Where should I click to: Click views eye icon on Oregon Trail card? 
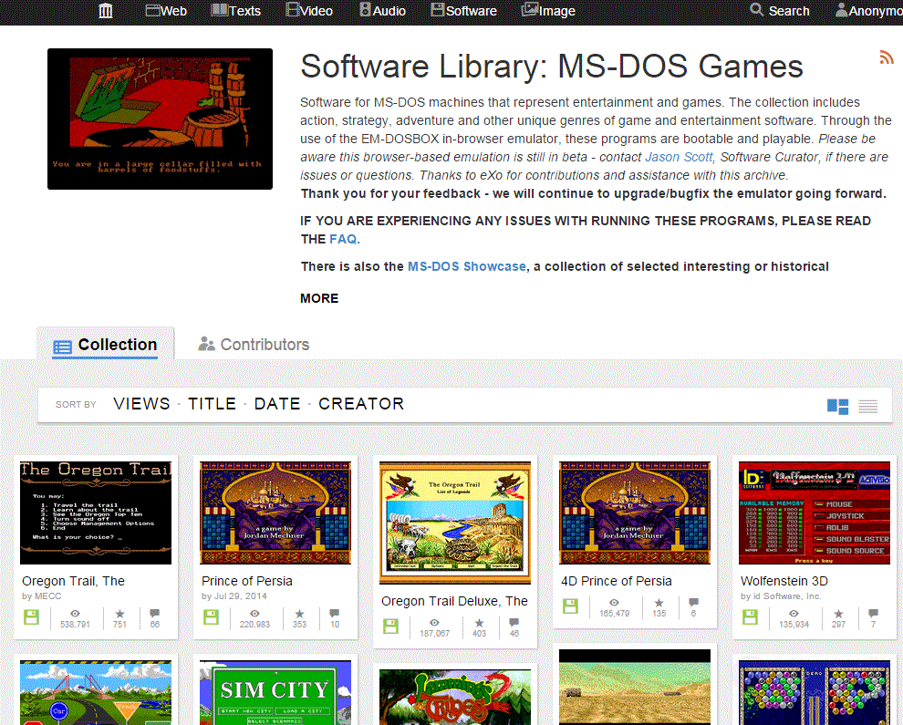coord(75,613)
